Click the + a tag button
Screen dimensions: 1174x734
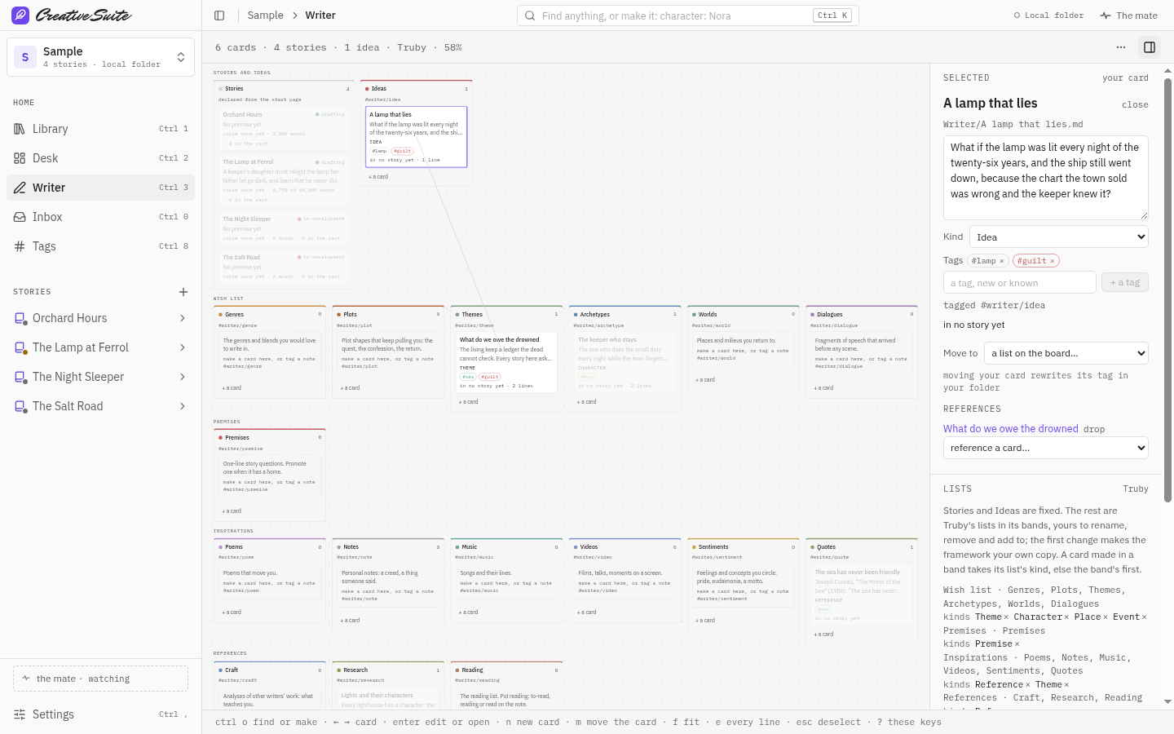(x=1125, y=282)
